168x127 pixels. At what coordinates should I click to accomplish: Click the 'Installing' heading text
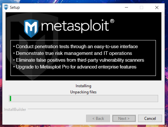[83, 86]
